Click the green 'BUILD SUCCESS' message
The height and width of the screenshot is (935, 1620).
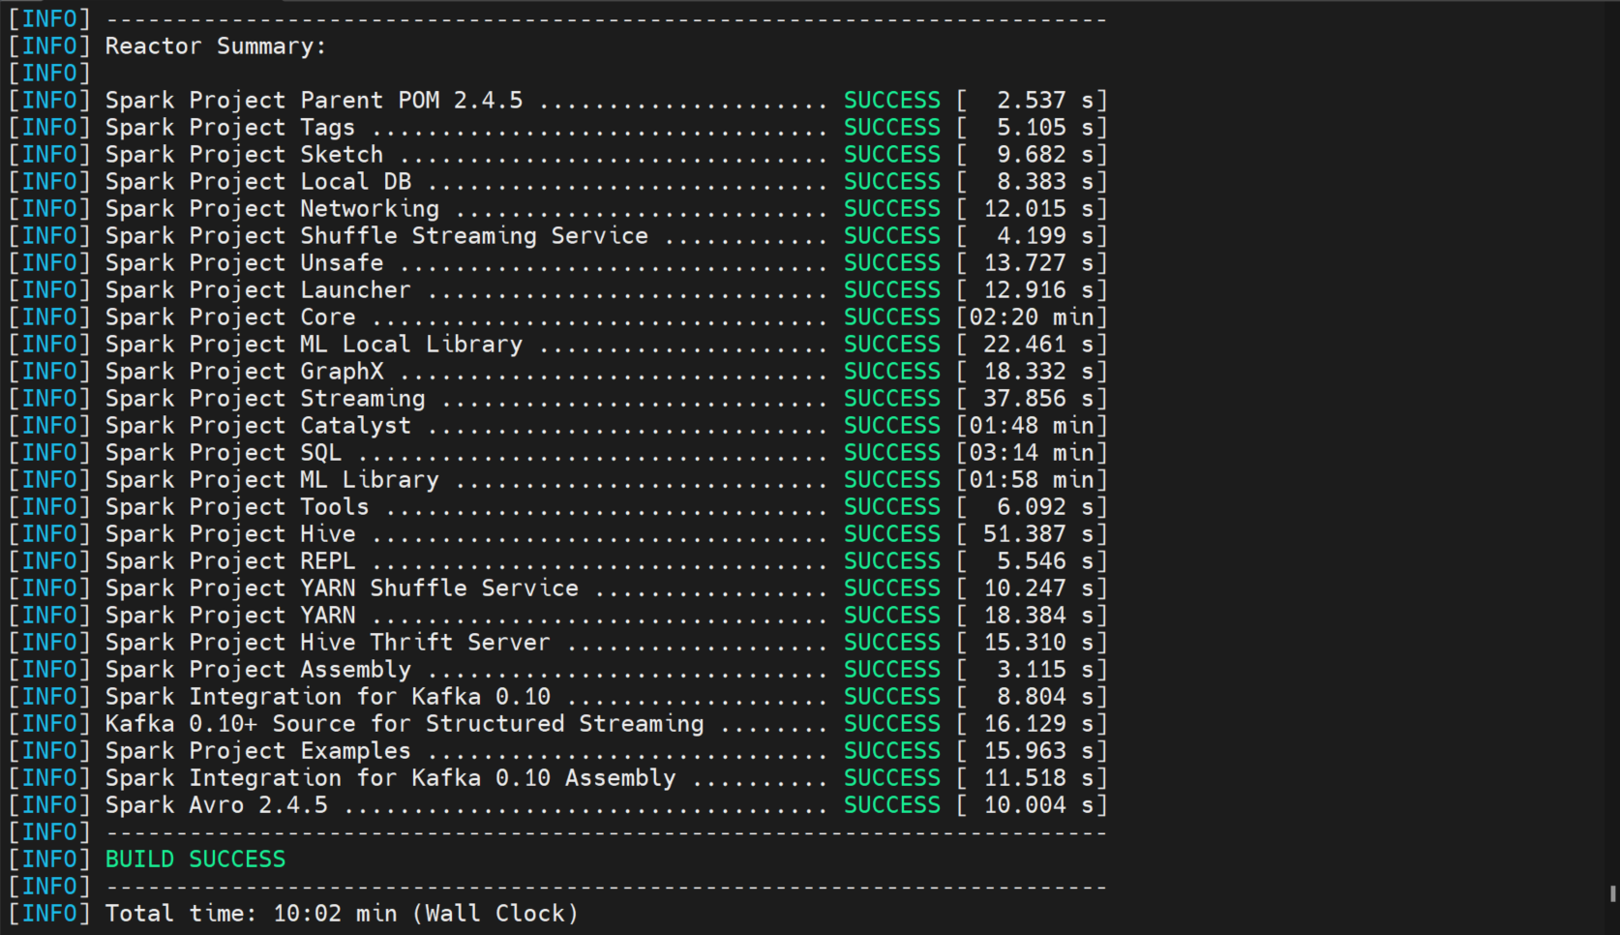click(x=195, y=860)
